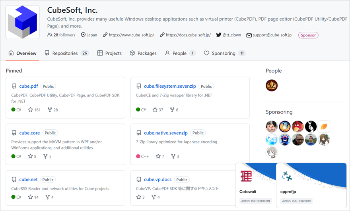Open the cube.core repository
The width and height of the screenshot is (350, 211).
click(x=29, y=133)
